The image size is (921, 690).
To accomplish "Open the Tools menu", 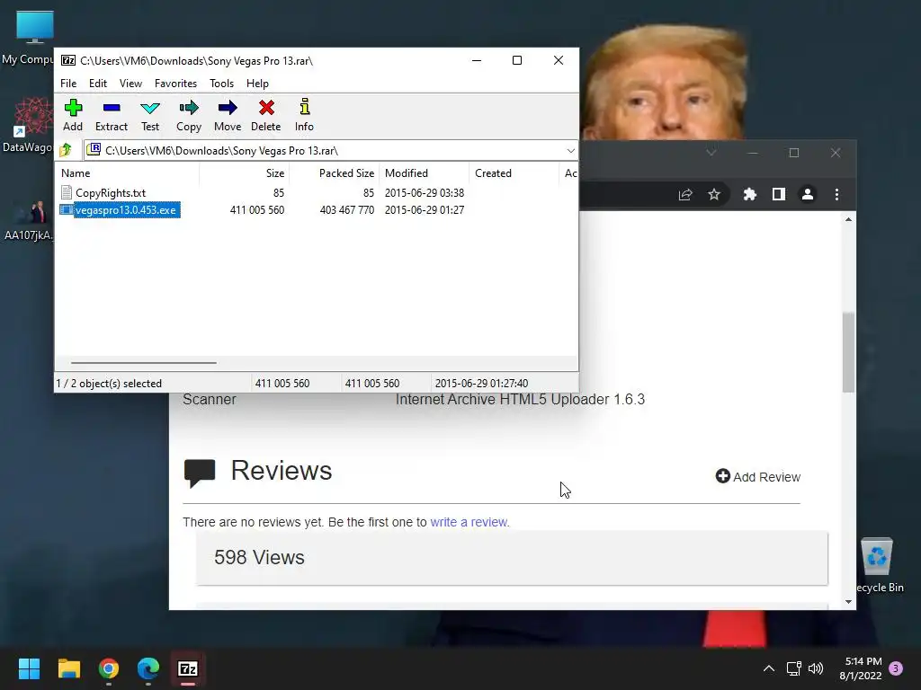I will 221,84.
